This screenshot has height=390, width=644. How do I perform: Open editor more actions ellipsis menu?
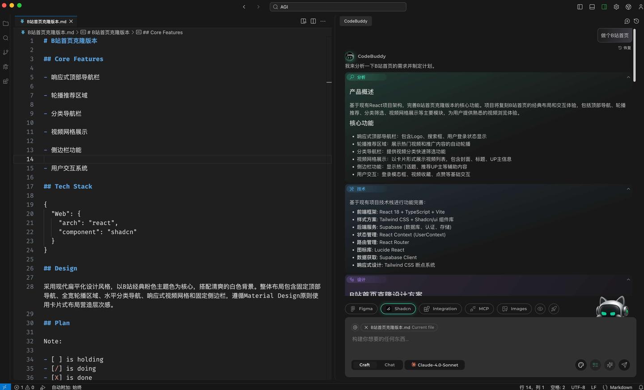tap(323, 21)
